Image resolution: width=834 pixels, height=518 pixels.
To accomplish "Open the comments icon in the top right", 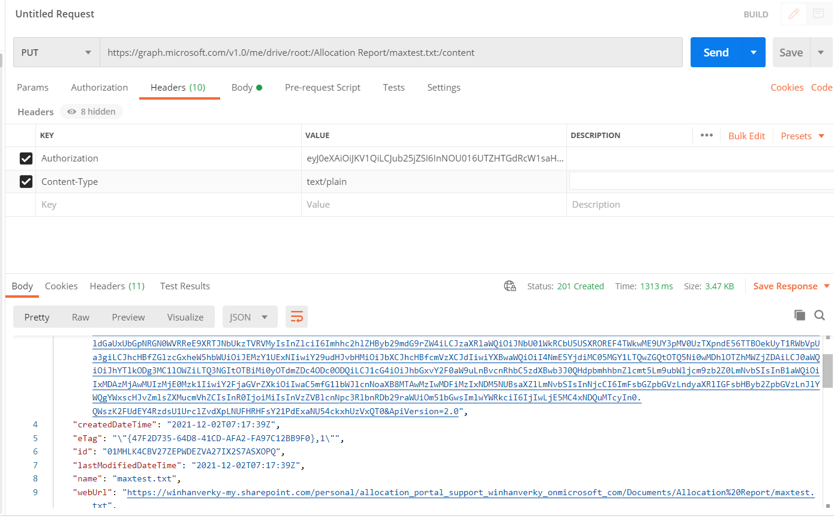I will click(818, 14).
